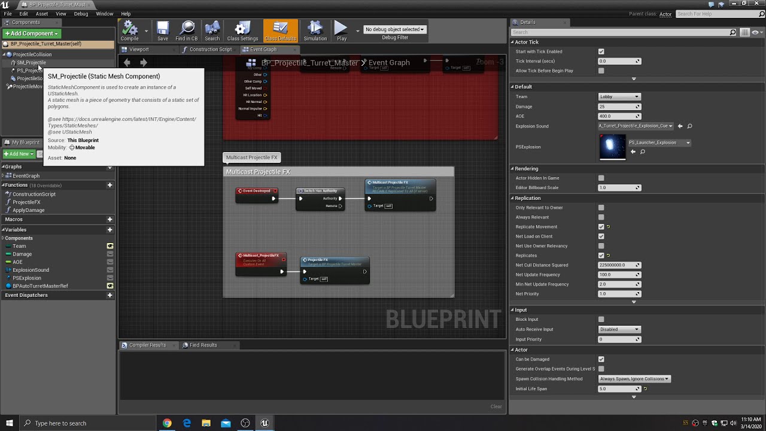
Task: Select the Class Defaults toolbar button
Action: pos(280,31)
